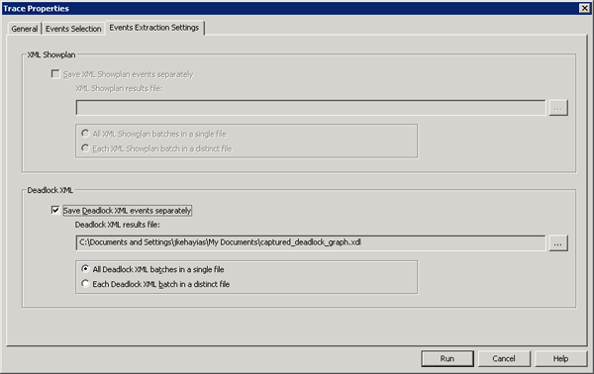Click the Deadlock XML results file label

click(x=118, y=225)
